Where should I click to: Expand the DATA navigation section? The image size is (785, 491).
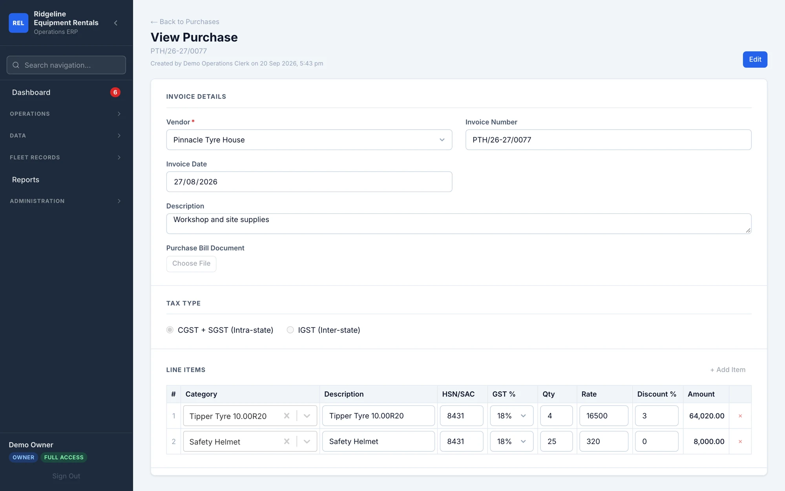(x=66, y=136)
